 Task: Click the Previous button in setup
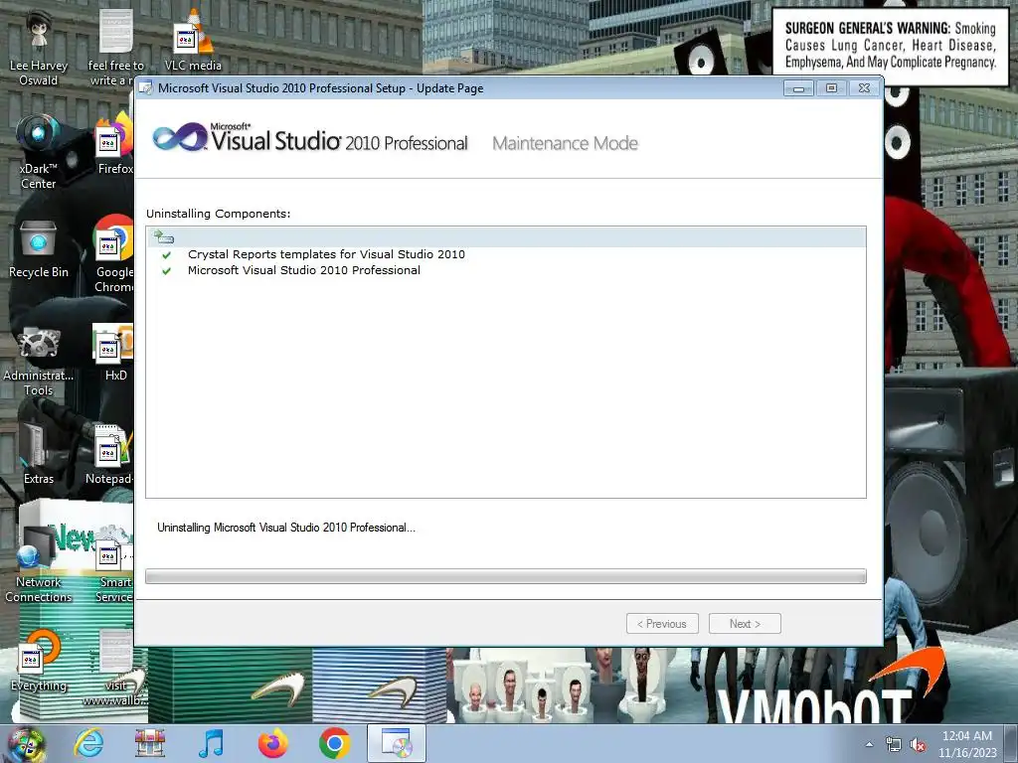click(x=662, y=624)
